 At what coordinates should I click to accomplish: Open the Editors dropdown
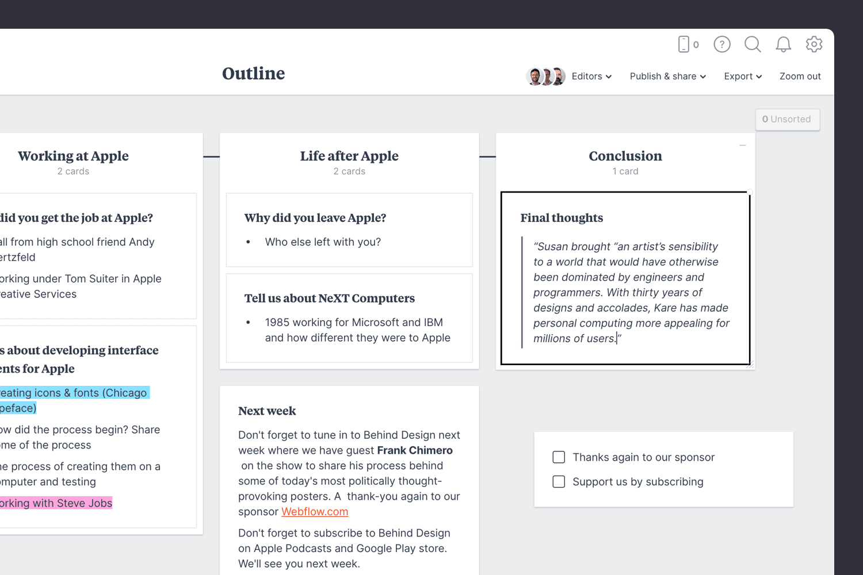[x=591, y=76]
